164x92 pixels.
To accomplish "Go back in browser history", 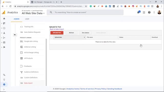I will (3, 6).
